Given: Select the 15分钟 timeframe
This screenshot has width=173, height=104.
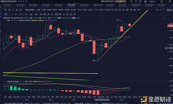Looking at the screenshot, I should coord(67,10).
